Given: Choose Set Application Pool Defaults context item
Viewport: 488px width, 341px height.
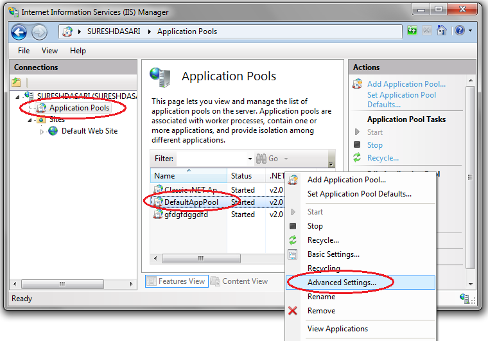Looking at the screenshot, I should coord(360,194).
